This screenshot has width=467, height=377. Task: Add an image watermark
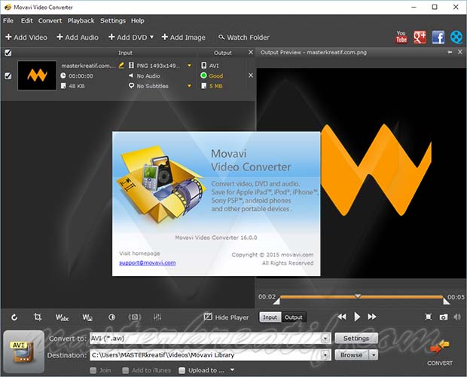coord(87,317)
